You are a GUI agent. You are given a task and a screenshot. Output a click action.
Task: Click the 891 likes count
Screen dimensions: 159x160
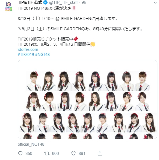(x=82, y=154)
